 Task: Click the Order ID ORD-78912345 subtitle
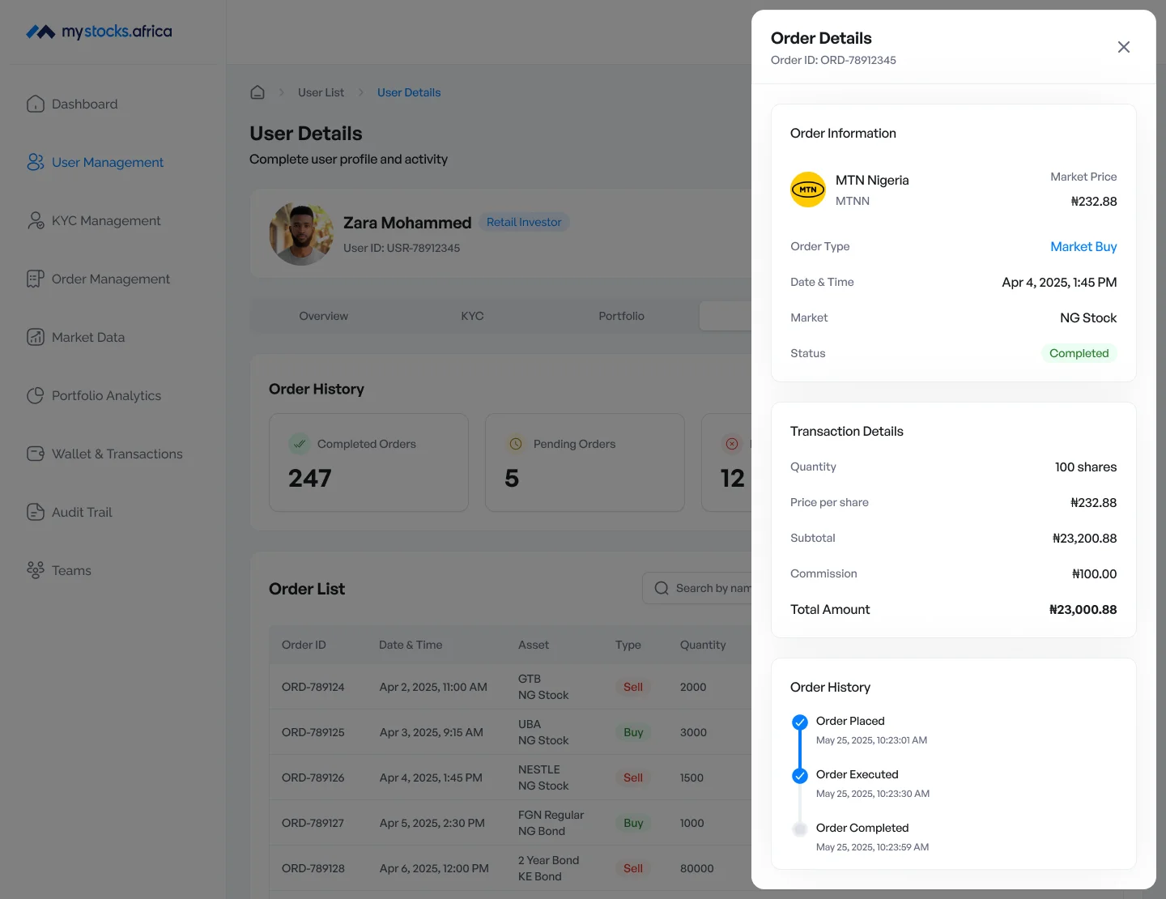click(833, 60)
